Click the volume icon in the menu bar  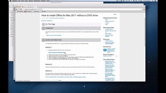[136, 1]
